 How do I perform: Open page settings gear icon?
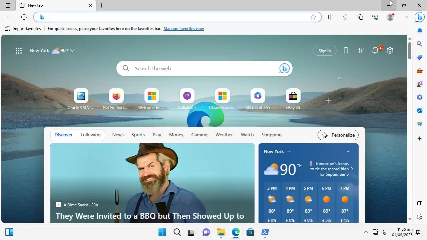tap(390, 50)
